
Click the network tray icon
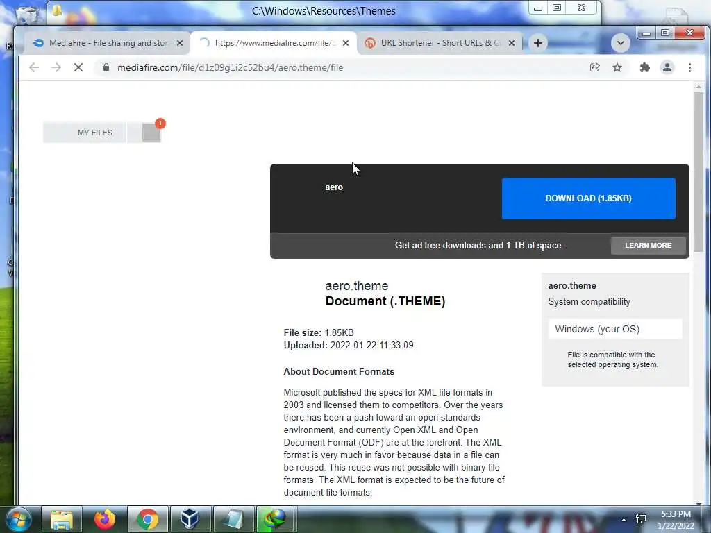tap(641, 519)
